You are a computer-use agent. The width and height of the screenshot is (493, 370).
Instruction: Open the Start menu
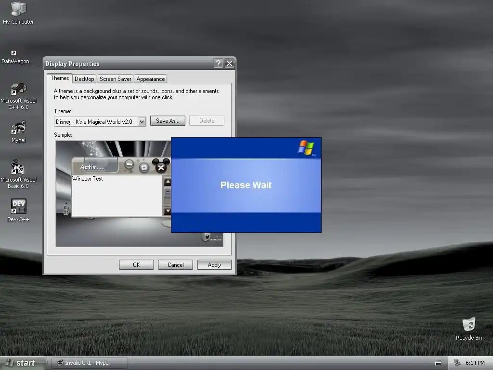point(23,363)
